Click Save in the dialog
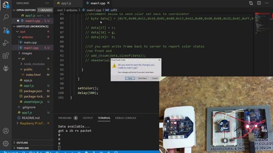Image resolution: width=273 pixels, height=153 pixels. tap(130, 78)
